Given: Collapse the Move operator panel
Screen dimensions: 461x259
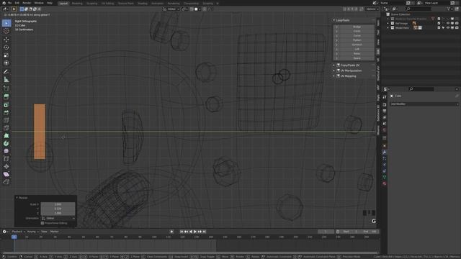Looking at the screenshot, I should tap(17, 198).
